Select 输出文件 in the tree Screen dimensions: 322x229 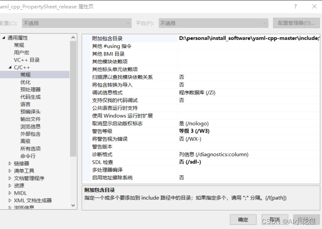point(30,119)
